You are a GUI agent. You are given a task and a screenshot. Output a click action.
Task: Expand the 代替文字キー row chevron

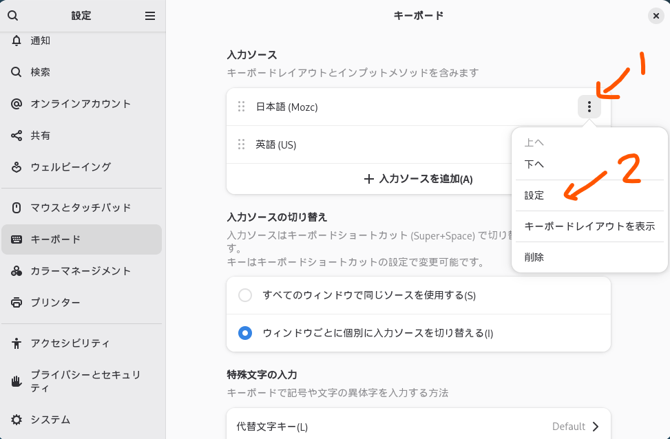click(596, 427)
